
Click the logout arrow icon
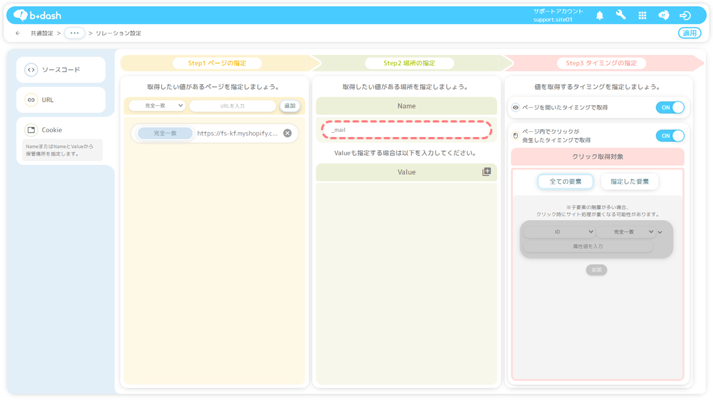coord(685,16)
